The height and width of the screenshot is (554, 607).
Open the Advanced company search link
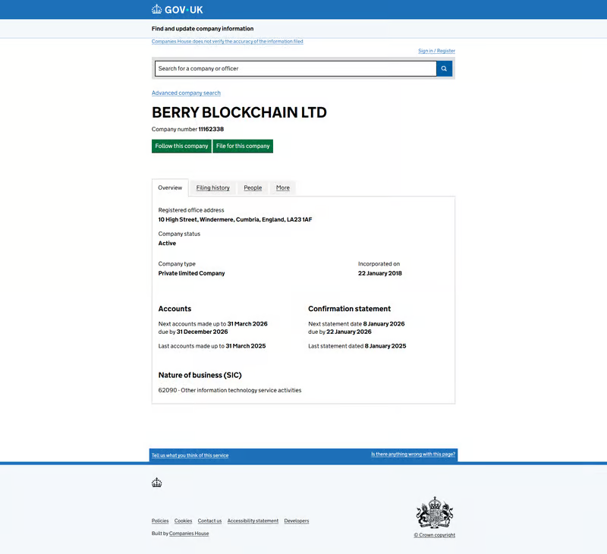186,93
